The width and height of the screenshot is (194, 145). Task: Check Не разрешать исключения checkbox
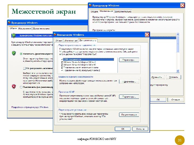pyautogui.click(x=24, y=68)
